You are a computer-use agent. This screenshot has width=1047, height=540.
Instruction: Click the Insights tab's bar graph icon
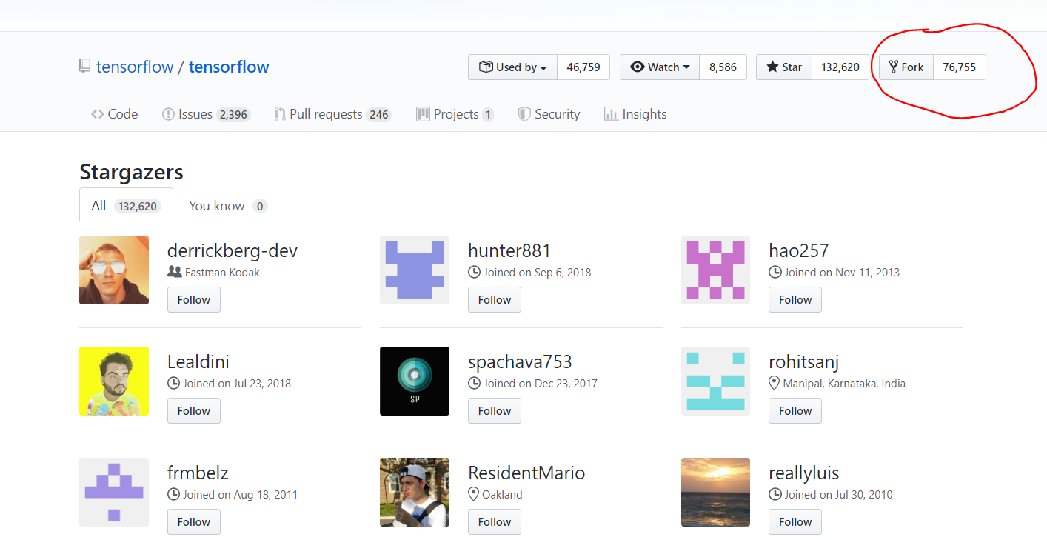(x=611, y=114)
